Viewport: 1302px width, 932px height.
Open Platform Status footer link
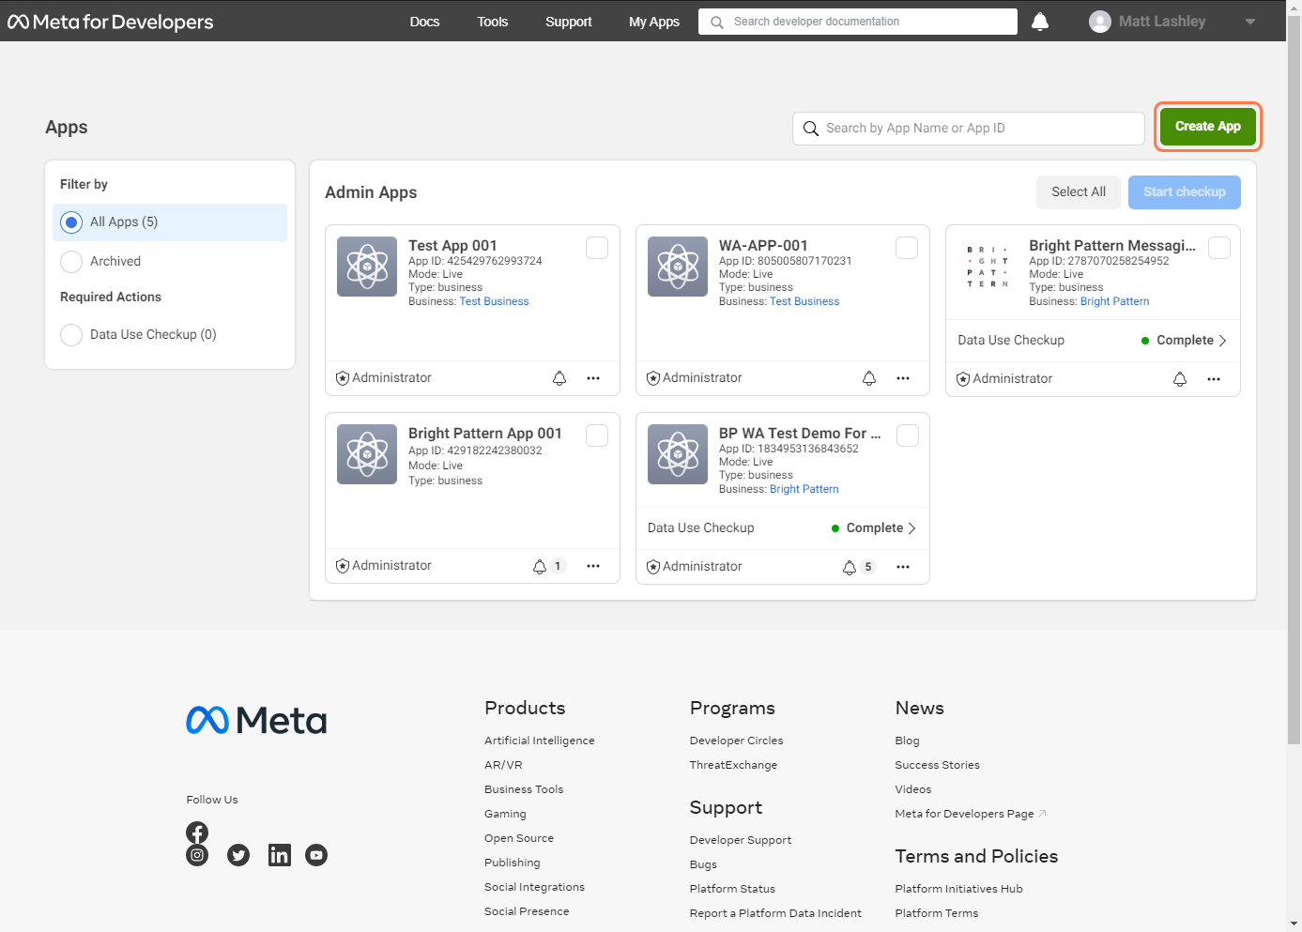click(x=732, y=889)
